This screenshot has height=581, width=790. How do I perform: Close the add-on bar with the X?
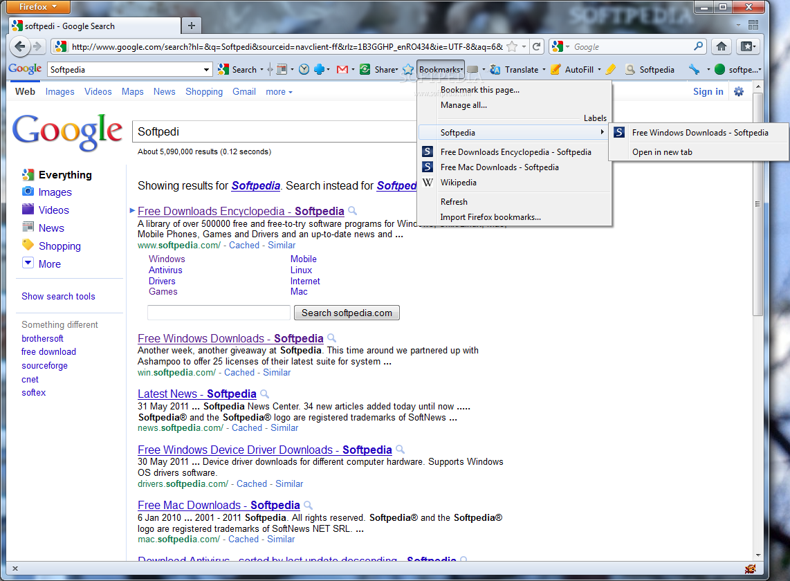click(x=15, y=569)
